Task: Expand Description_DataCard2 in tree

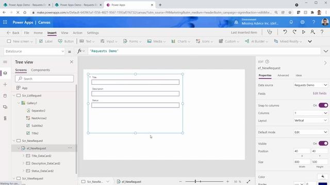Action: coord(23,163)
